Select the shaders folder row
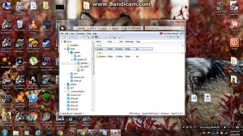Screen dimensions: 243x136 [124, 57]
